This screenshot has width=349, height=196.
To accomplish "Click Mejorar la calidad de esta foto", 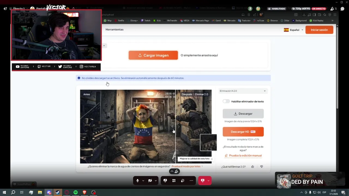I will click(x=196, y=159).
